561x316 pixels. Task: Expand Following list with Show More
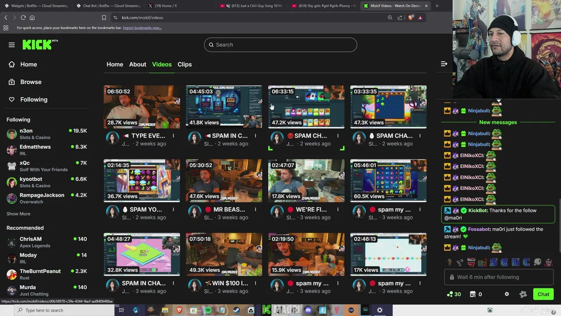[x=18, y=214]
